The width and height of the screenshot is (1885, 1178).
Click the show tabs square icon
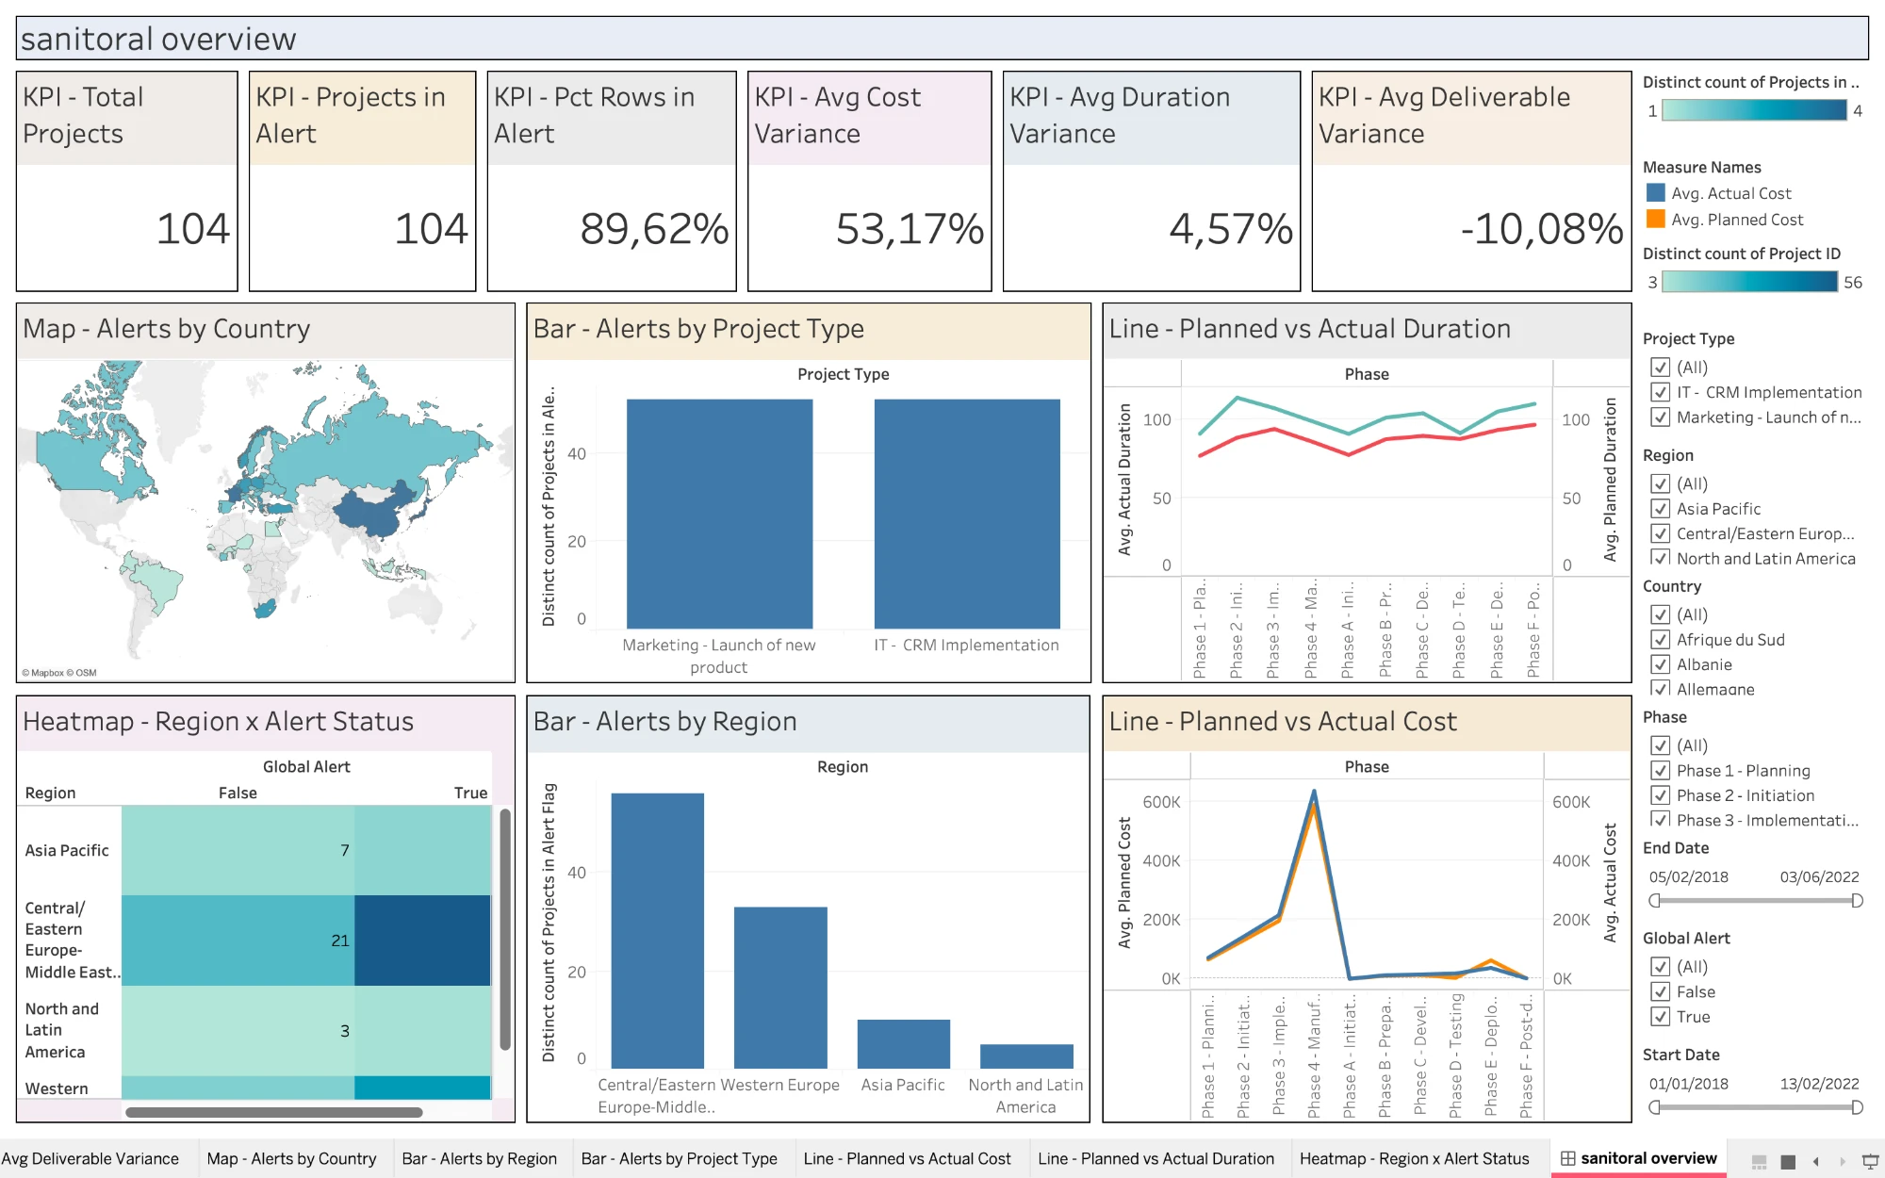1788,1161
